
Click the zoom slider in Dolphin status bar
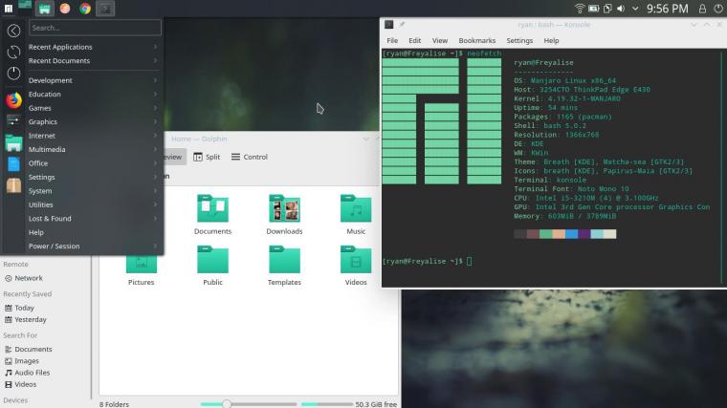tap(227, 404)
